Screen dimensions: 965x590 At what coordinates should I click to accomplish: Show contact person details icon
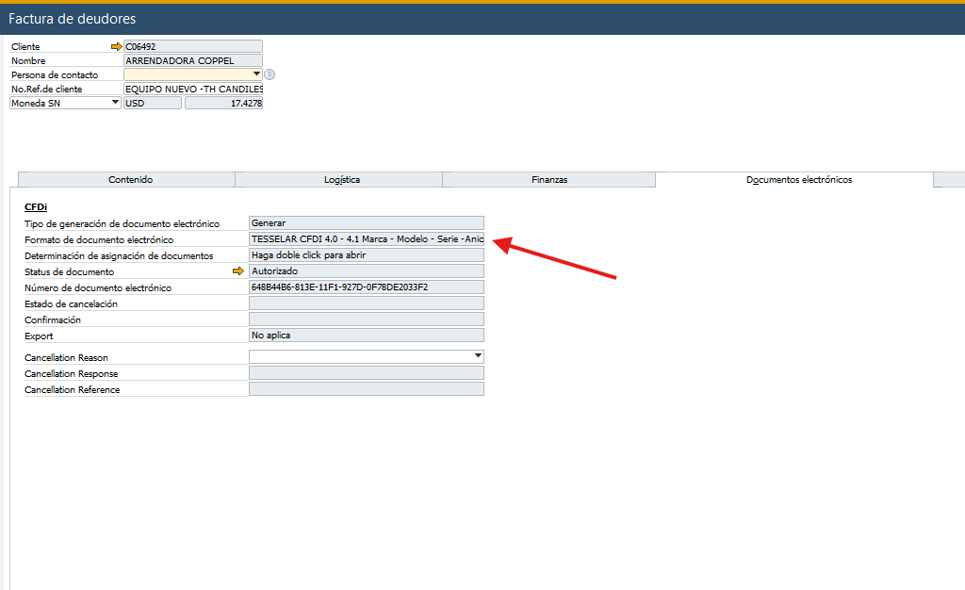[x=270, y=74]
